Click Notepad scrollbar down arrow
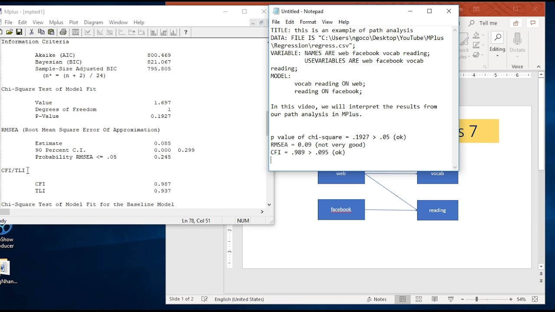Viewport: 555px width, 312px height. coord(455,167)
